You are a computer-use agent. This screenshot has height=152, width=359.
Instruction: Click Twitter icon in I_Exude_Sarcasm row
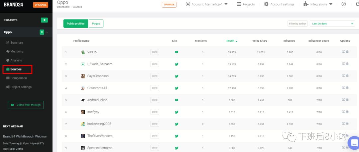(177, 64)
